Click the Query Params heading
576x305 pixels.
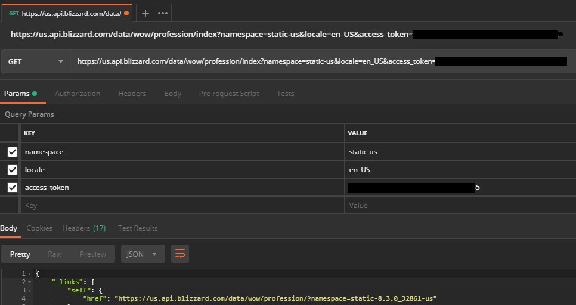[29, 114]
